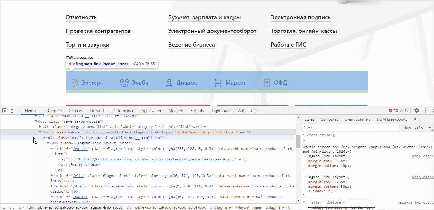This screenshot has width=434, height=210.
Task: Open the Электронная подпись link
Action: (301, 17)
